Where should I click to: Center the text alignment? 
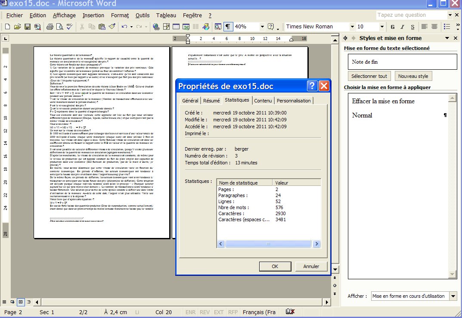coord(434,27)
